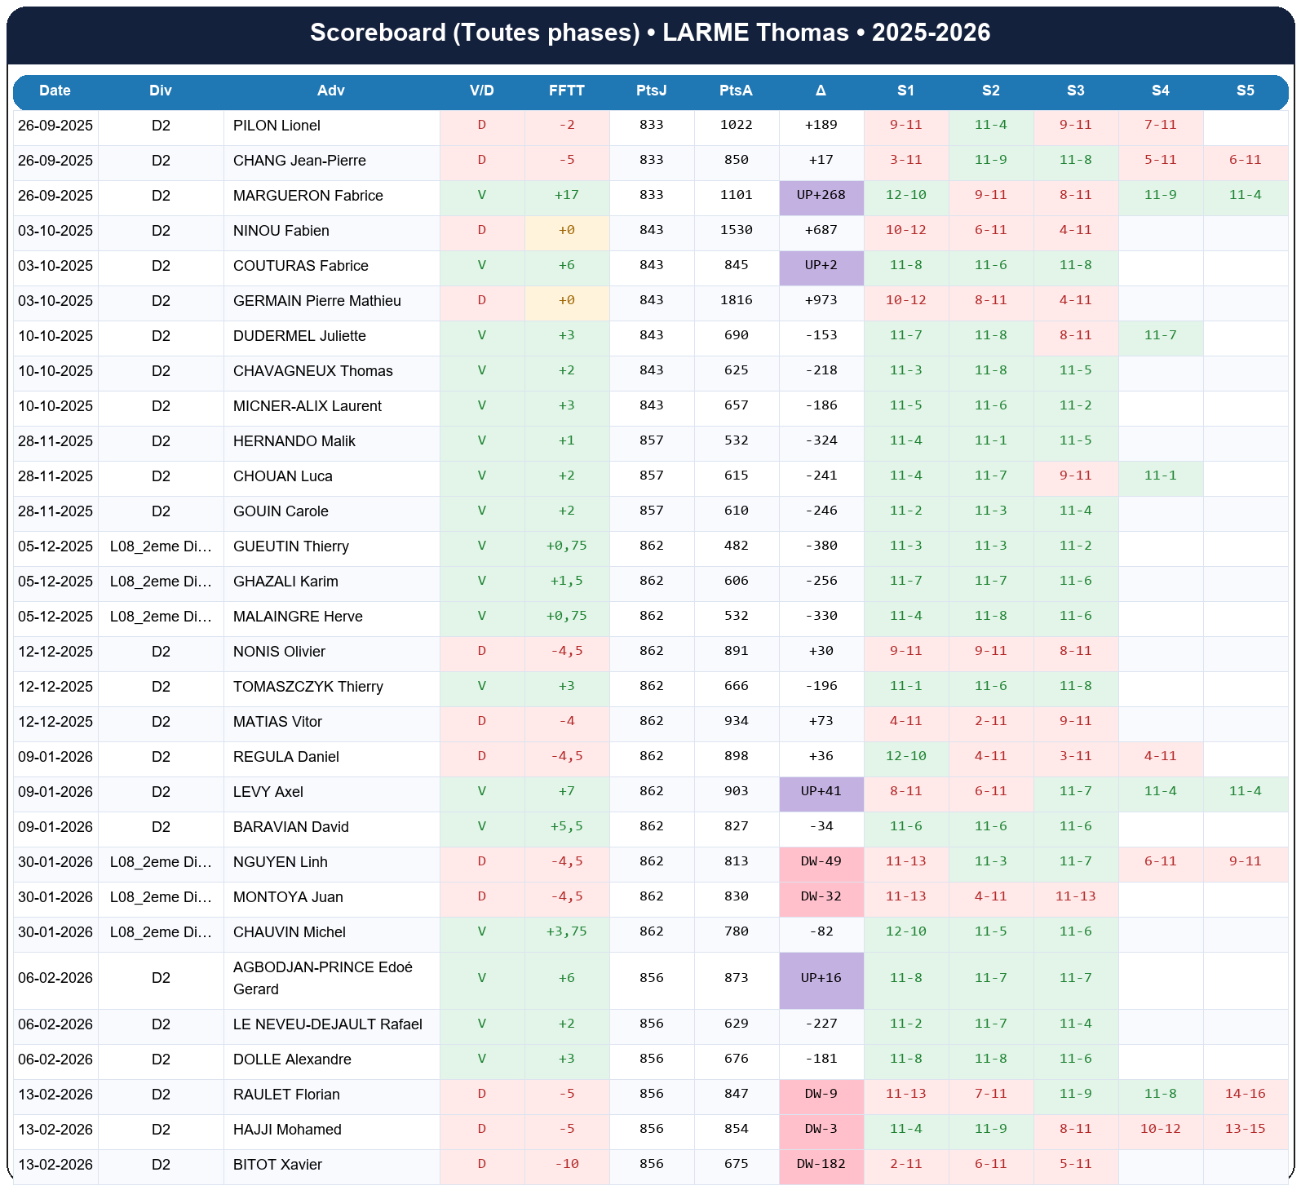Expand truncated division in NGUYEN Linh row
Image resolution: width=1301 pixels, height=1190 pixels.
[x=161, y=862]
